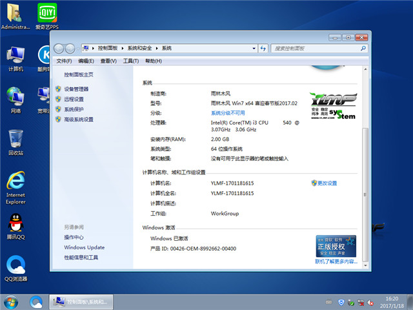Open 远程设置 link
The width and height of the screenshot is (413, 310).
coord(74,99)
